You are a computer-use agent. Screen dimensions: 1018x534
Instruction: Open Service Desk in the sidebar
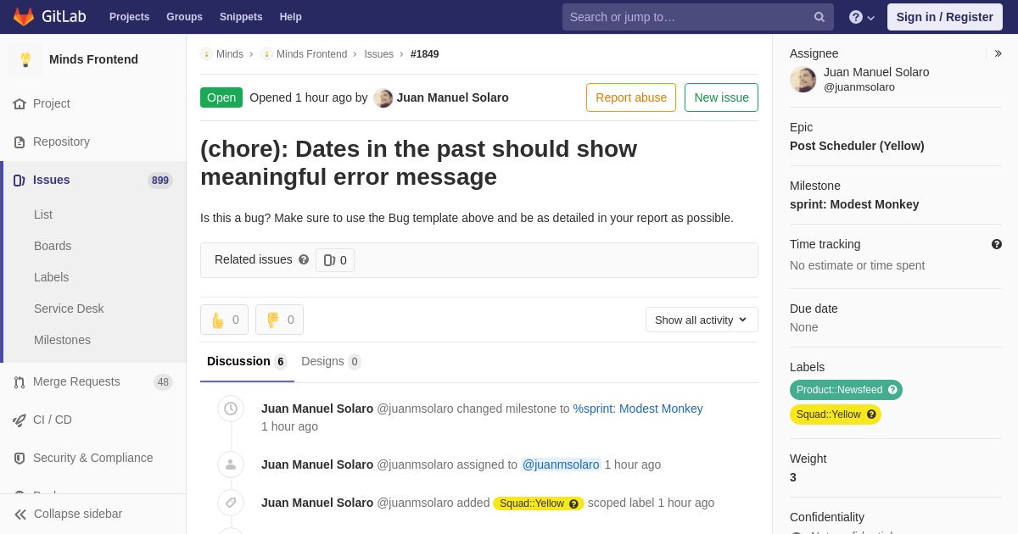[69, 309]
